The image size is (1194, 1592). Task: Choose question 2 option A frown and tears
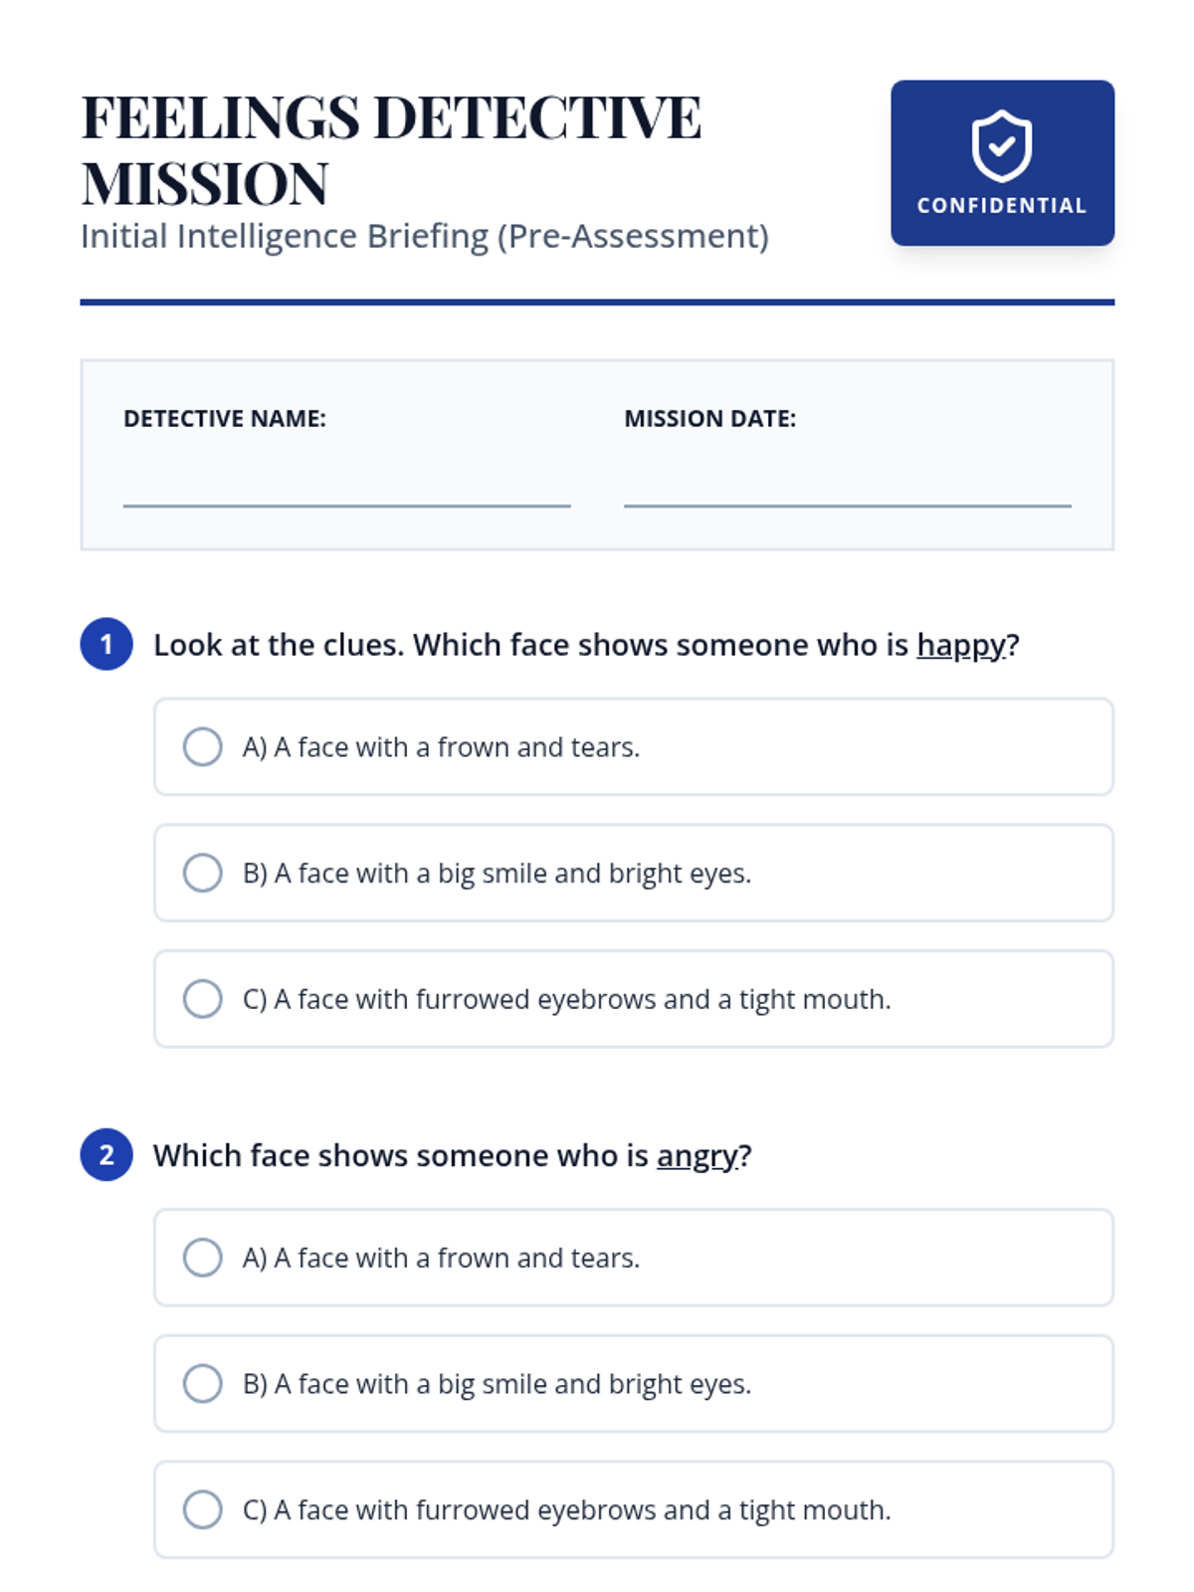203,1258
